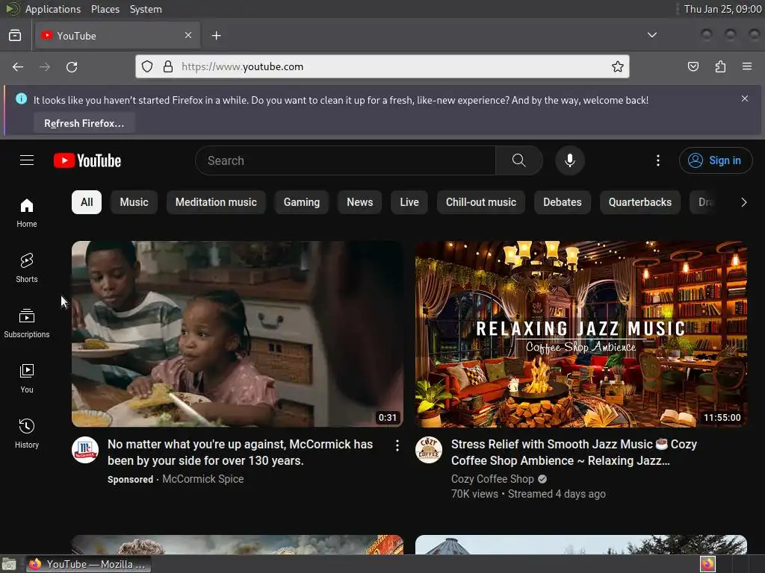The height and width of the screenshot is (573, 765).
Task: Select the All category chip
Action: (x=87, y=202)
